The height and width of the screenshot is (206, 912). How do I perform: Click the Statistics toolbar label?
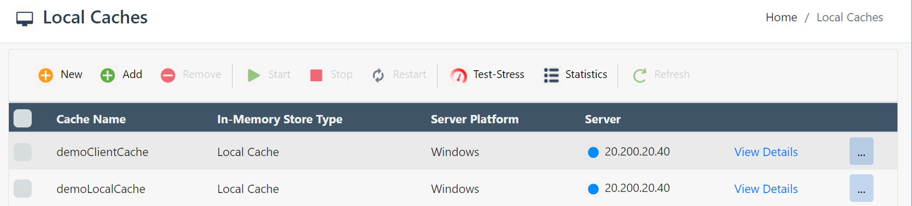point(586,74)
